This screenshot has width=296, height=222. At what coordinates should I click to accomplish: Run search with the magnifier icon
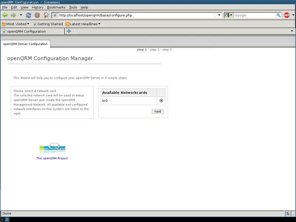point(279,15)
